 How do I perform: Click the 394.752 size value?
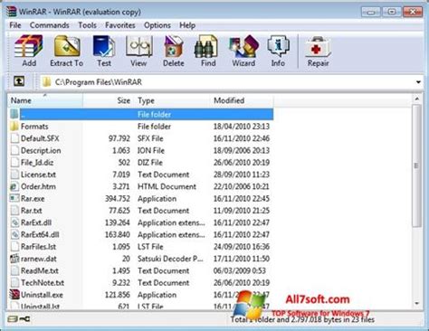click(x=118, y=198)
